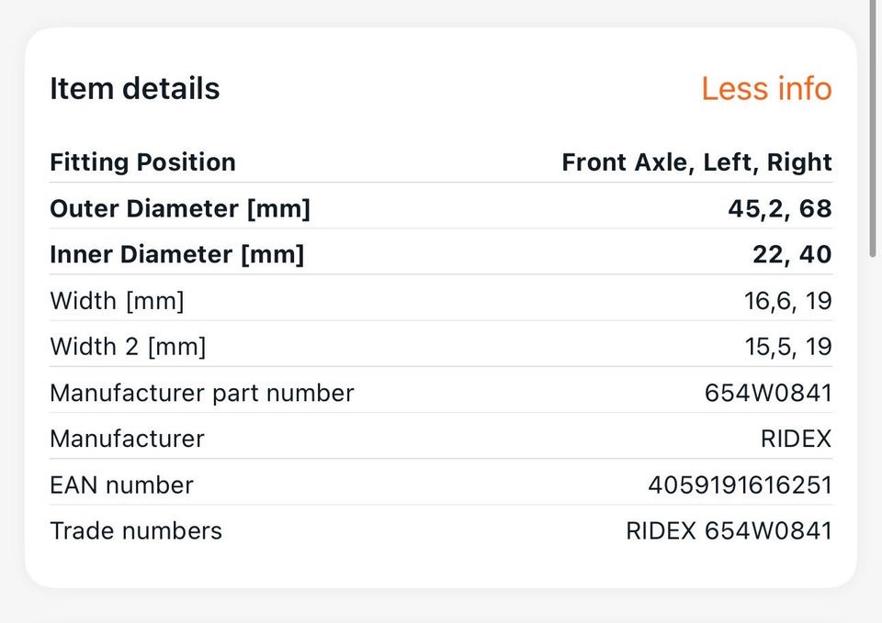Select the EAN number label
Viewport: 882px width, 623px height.
coord(121,484)
